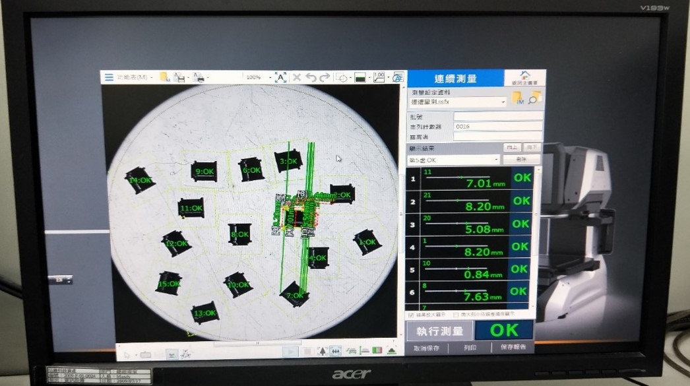Open the '第5個:OK' result selector dropdown

497,160
